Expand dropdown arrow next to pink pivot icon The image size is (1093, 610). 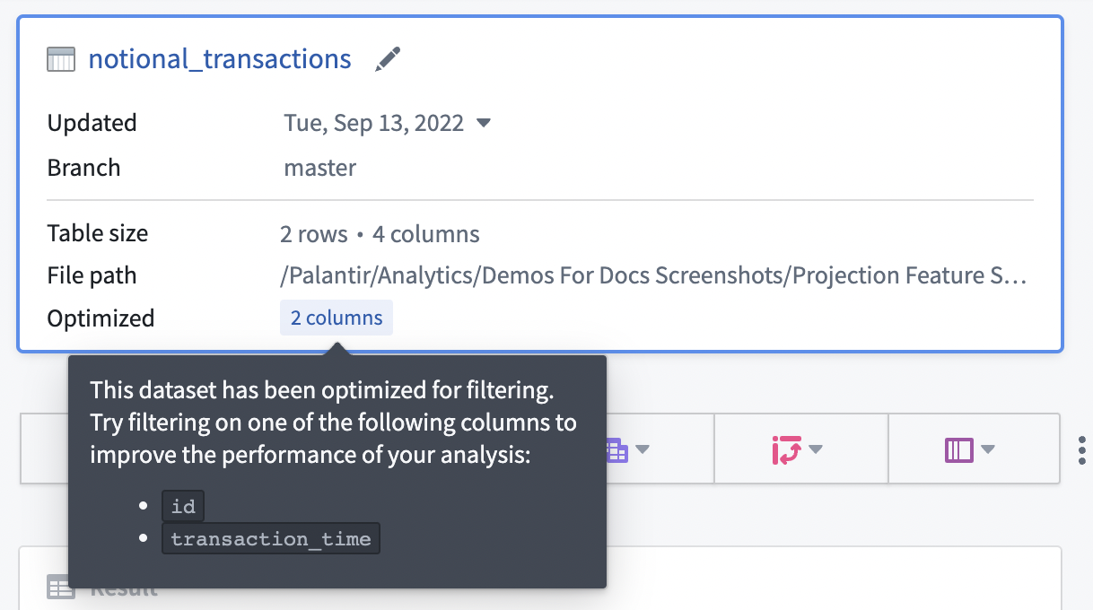[816, 449]
